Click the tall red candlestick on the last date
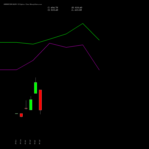Viewport: 149px width, 149px height. pos(40,100)
